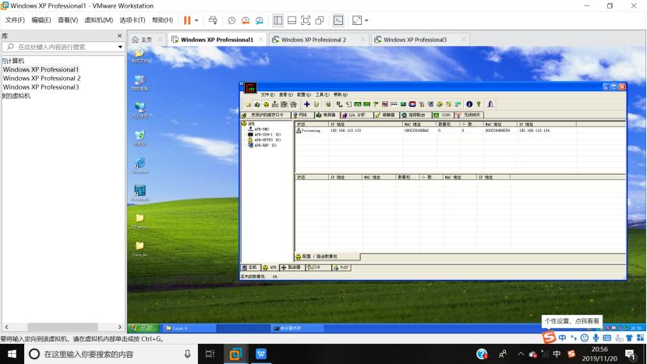The width and height of the screenshot is (647, 364).
Task: Switch to the 口令 bottom tab in Cain
Action: (x=318, y=268)
